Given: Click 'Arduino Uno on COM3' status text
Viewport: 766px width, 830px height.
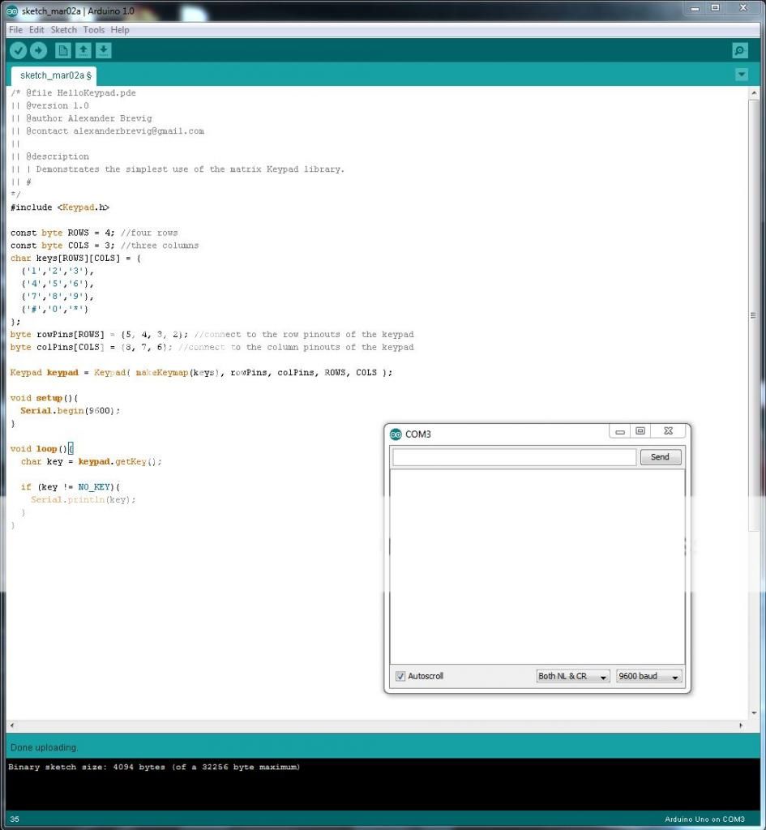Looking at the screenshot, I should click(704, 819).
